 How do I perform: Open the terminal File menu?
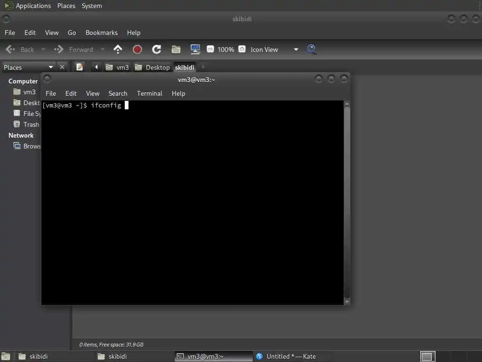tap(51, 93)
